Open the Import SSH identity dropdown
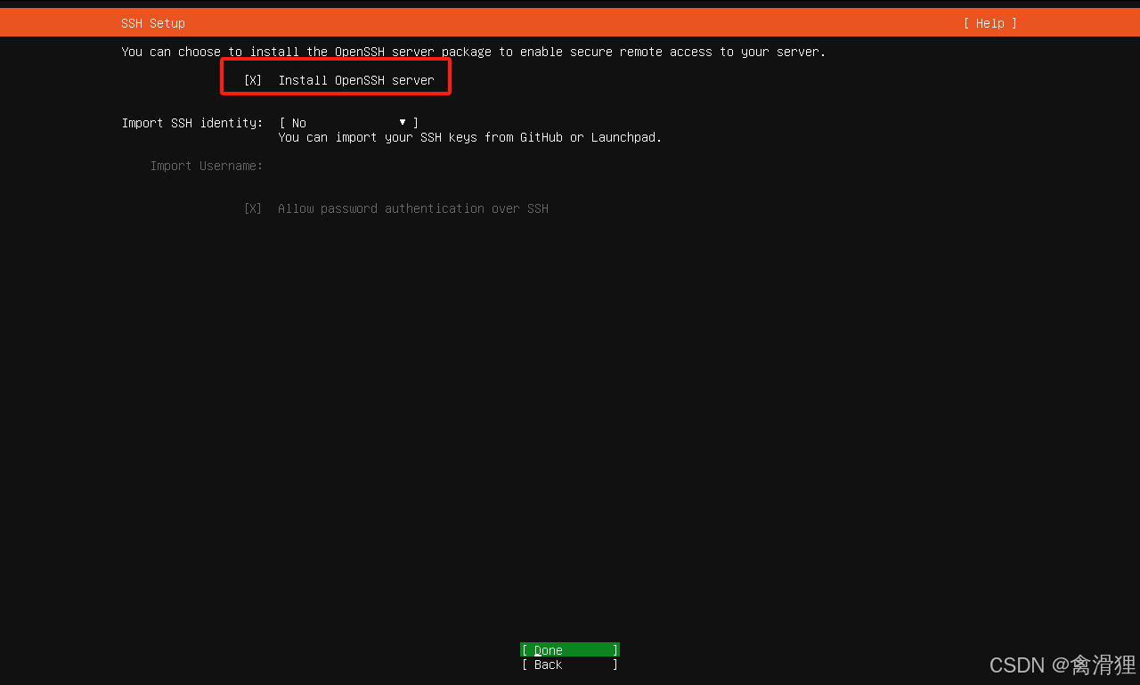The height and width of the screenshot is (685, 1140). pos(348,123)
